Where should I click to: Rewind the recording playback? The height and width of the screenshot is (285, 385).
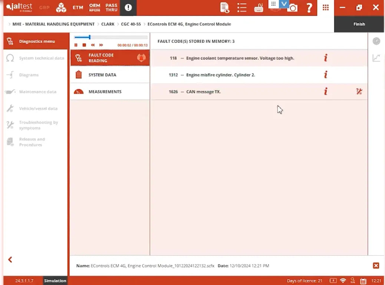pyautogui.click(x=93, y=45)
